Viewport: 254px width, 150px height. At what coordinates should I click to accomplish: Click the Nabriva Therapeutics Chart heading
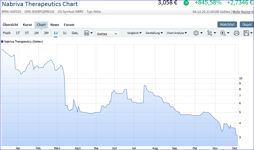(40, 4)
